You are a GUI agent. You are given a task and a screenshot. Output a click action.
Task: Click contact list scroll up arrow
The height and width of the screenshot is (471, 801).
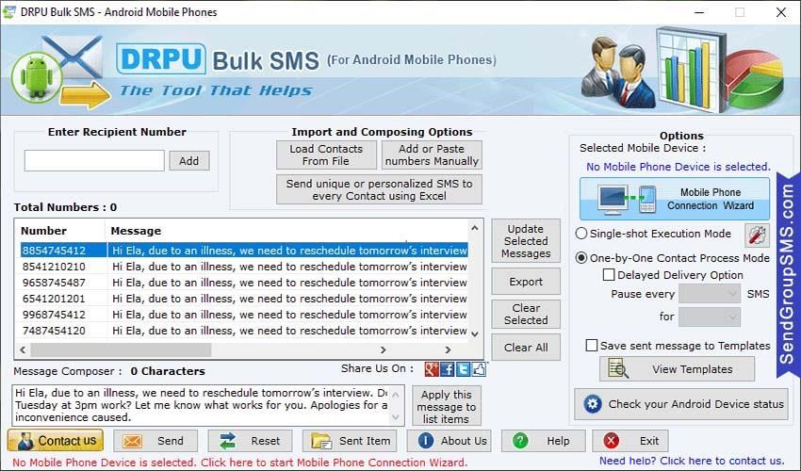click(475, 228)
